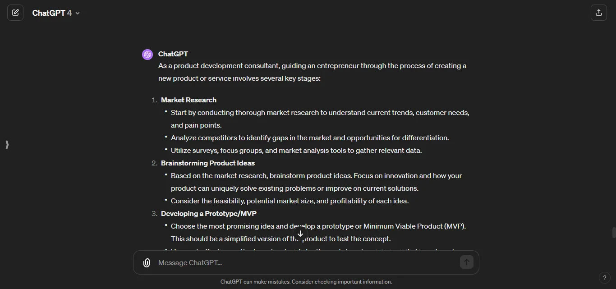Click the purple ChatGPT avatar icon
The width and height of the screenshot is (616, 289).
coord(147,55)
